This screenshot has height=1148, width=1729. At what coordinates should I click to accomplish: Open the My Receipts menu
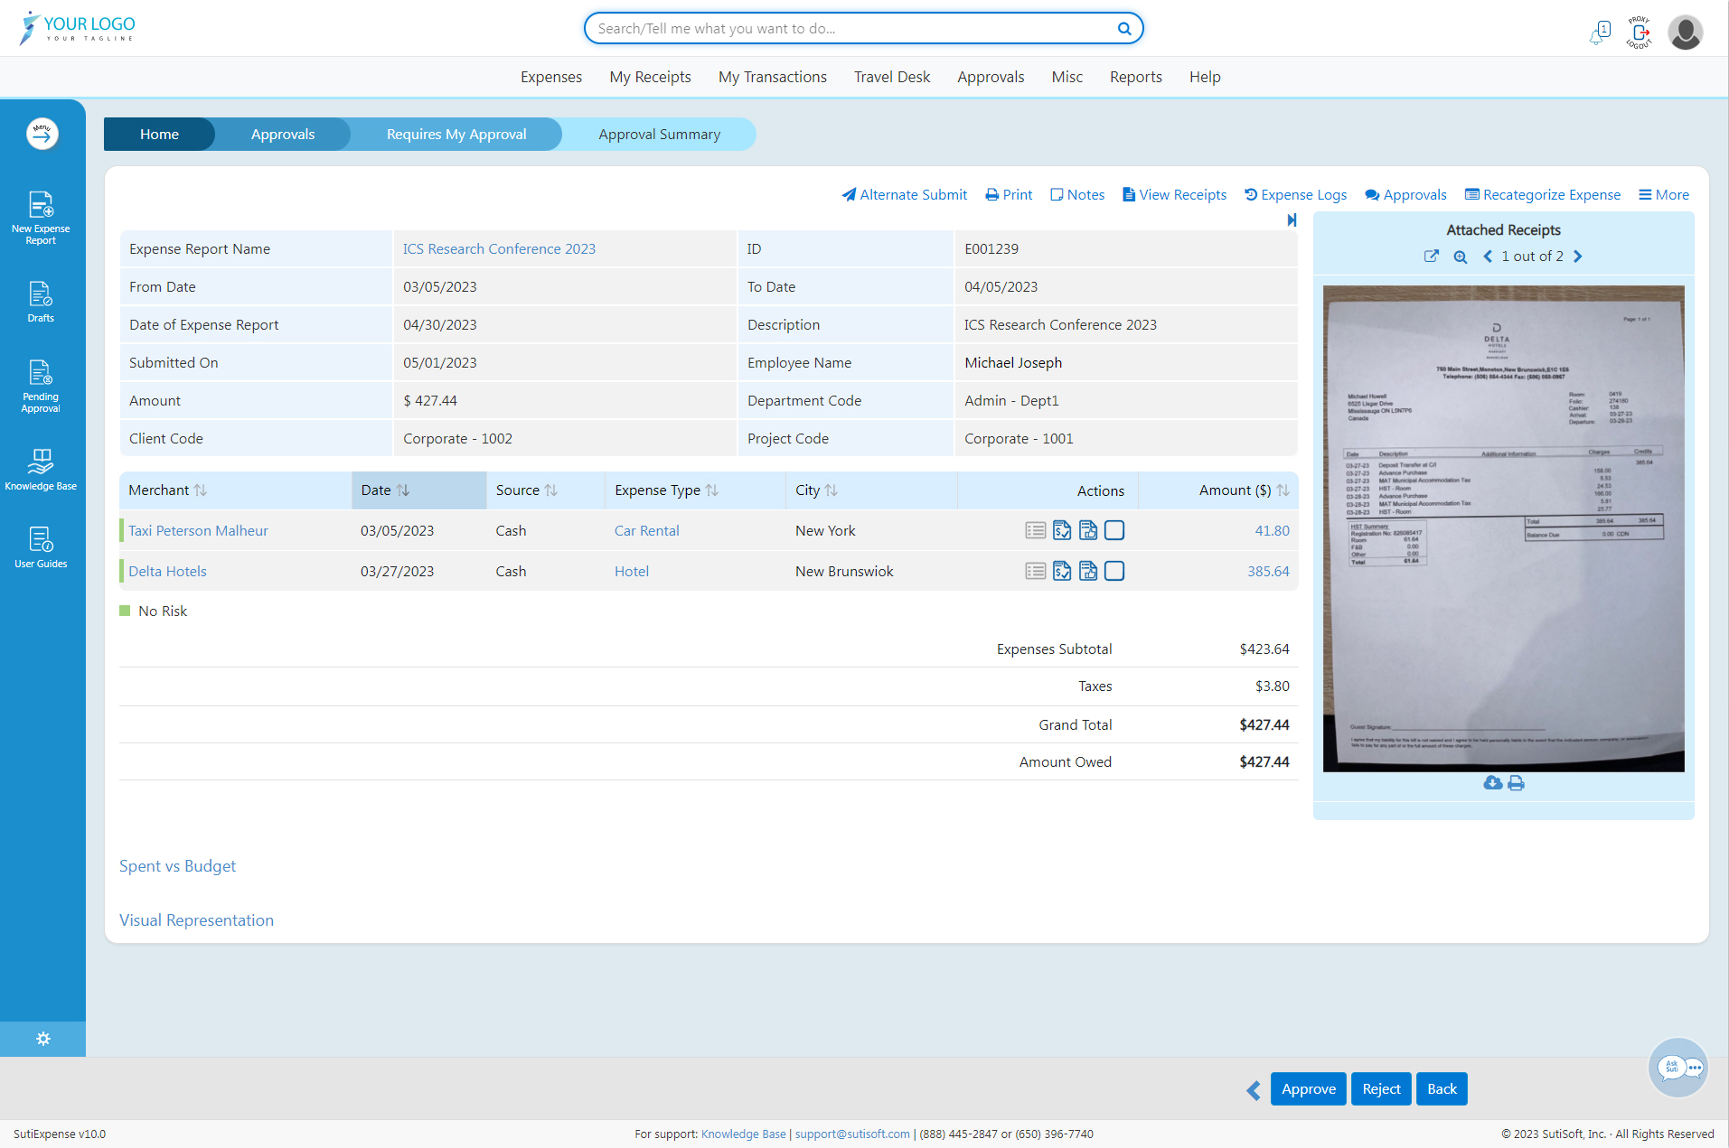651,78
